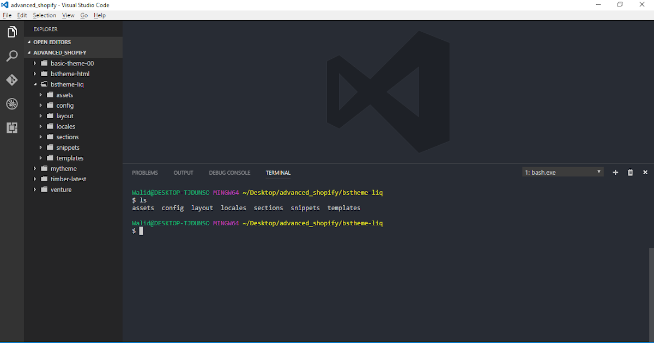This screenshot has height=343, width=654.
Task: Click the Visual Studio Code title bar logo
Action: pyautogui.click(x=5, y=5)
